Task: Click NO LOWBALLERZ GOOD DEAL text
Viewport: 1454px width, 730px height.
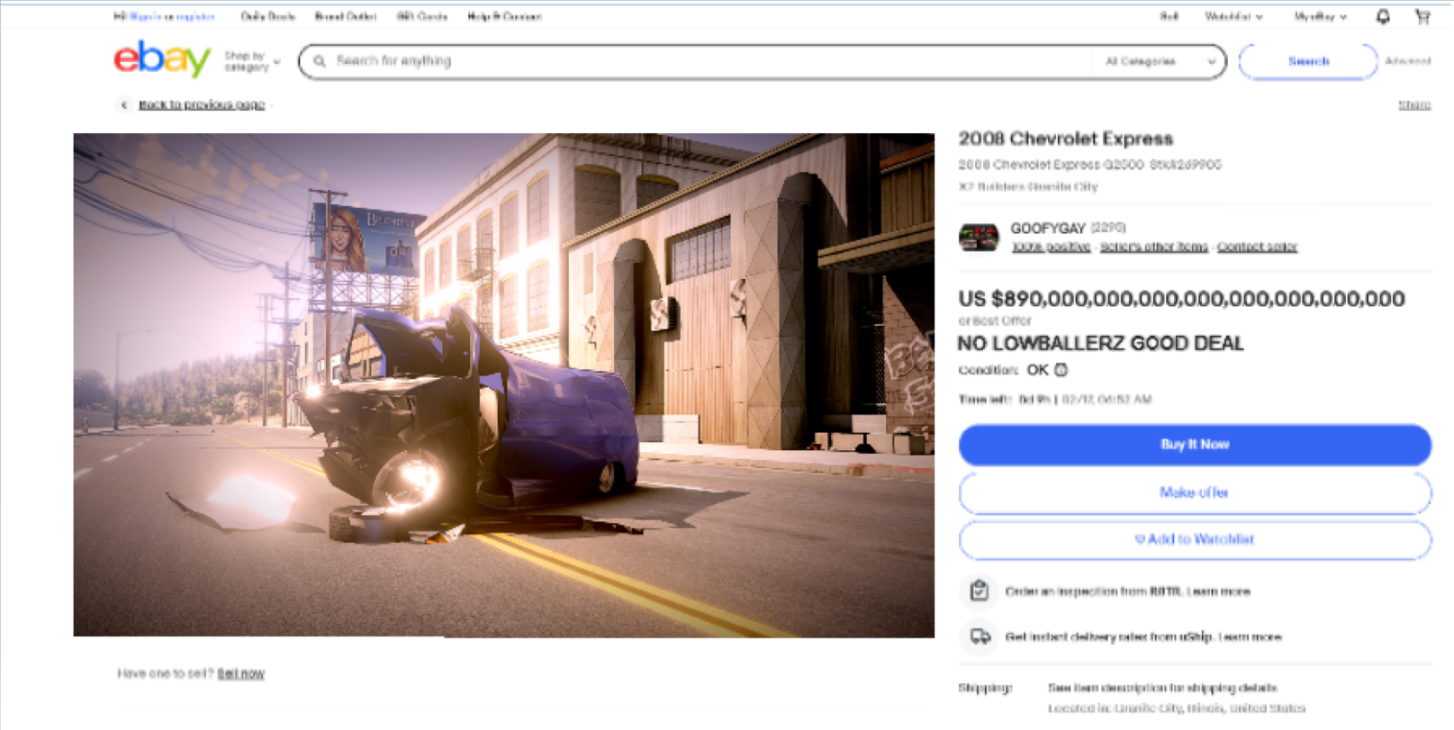Action: [1100, 343]
